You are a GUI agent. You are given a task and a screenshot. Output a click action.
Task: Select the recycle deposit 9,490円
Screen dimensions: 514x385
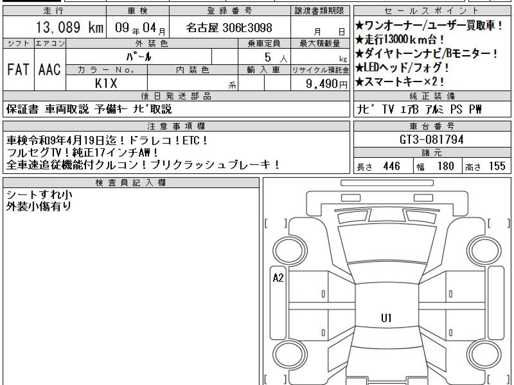327,84
